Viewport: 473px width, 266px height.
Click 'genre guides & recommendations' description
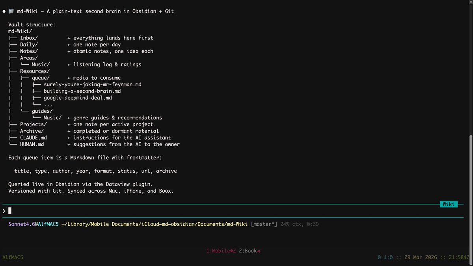pos(117,118)
